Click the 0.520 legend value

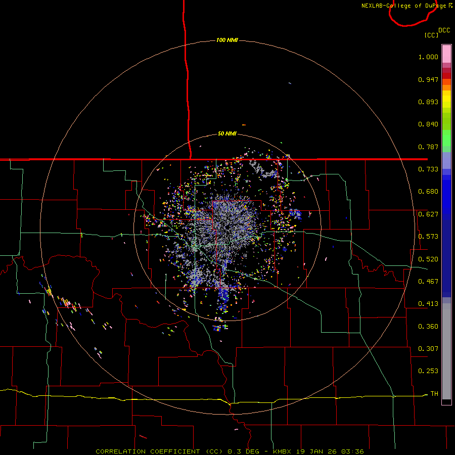[428, 259]
